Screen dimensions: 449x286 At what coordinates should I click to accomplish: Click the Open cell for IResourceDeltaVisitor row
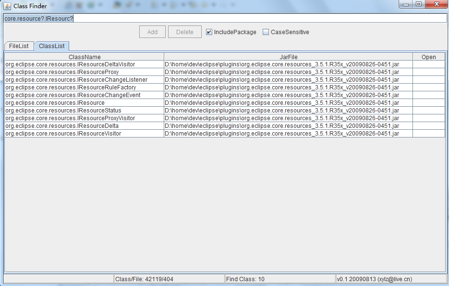tap(429, 64)
